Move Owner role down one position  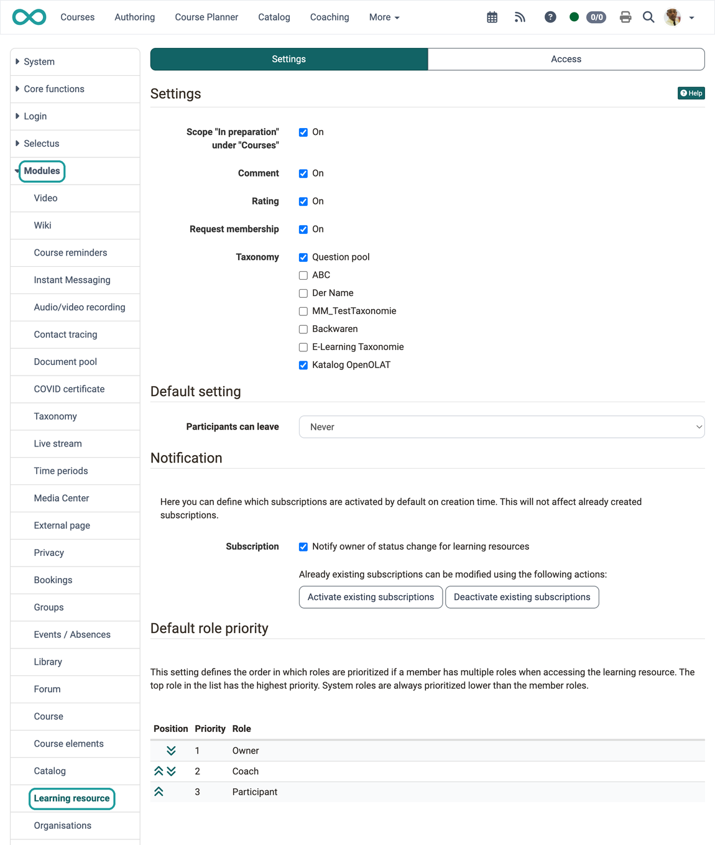point(171,750)
